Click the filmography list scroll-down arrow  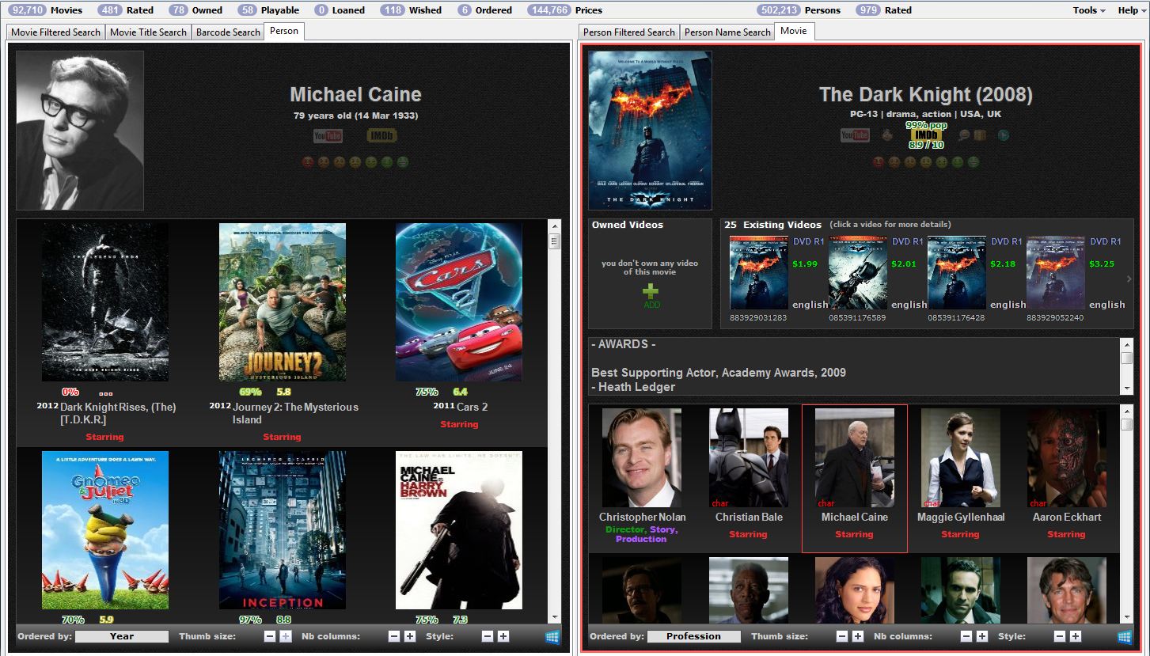click(554, 617)
